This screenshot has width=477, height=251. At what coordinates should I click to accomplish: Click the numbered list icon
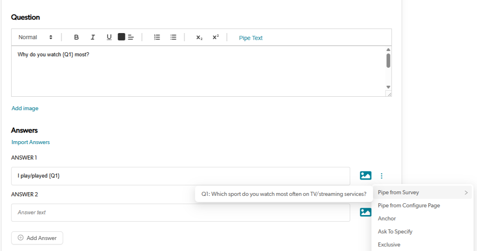pyautogui.click(x=157, y=37)
